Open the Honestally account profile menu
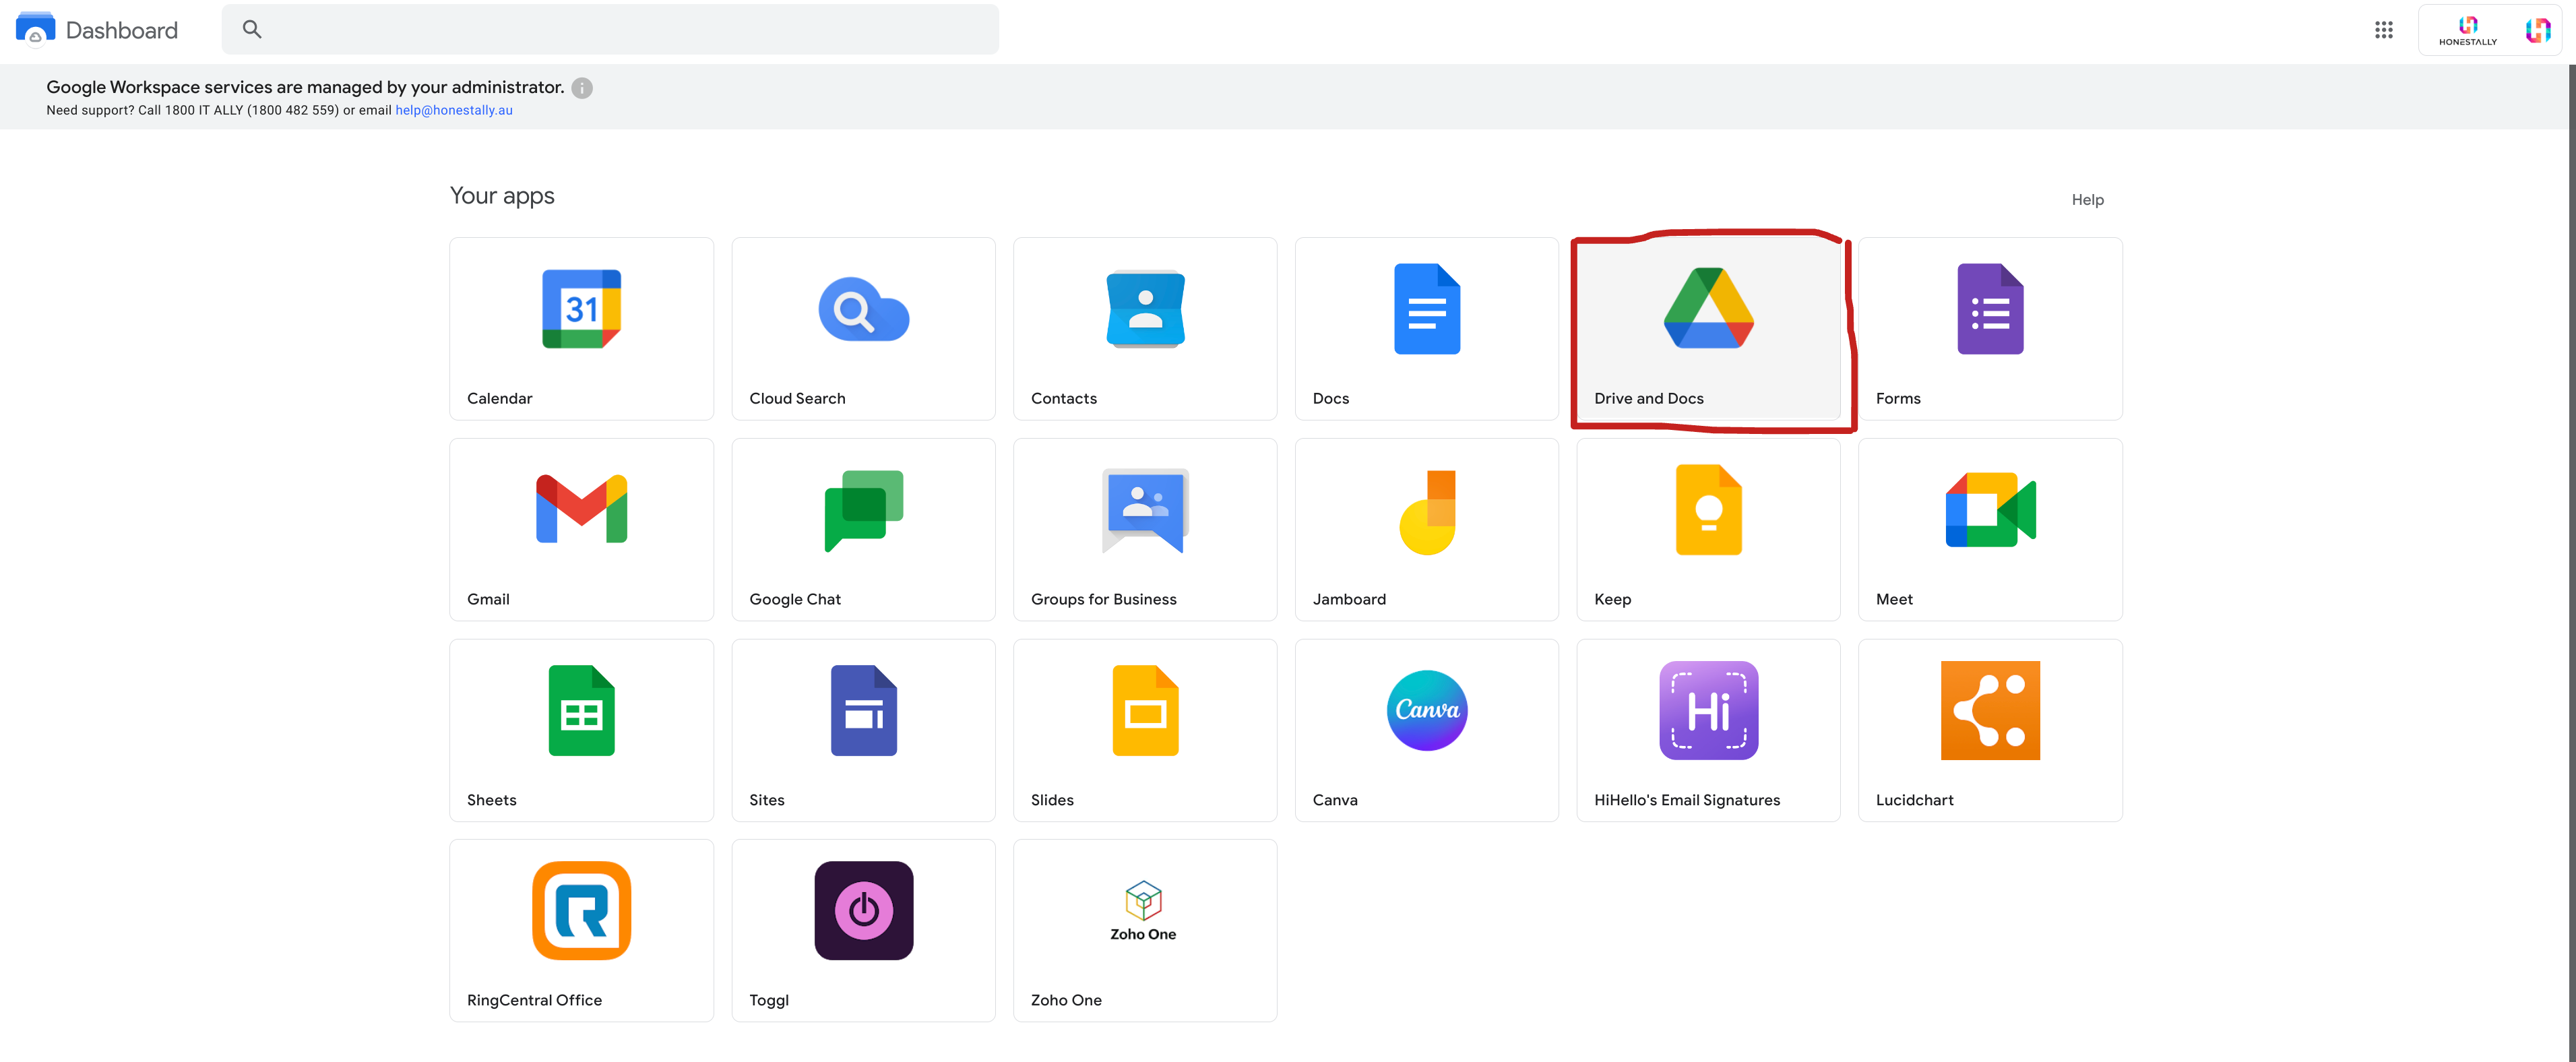Image resolution: width=2576 pixels, height=1062 pixels. (x=2537, y=30)
